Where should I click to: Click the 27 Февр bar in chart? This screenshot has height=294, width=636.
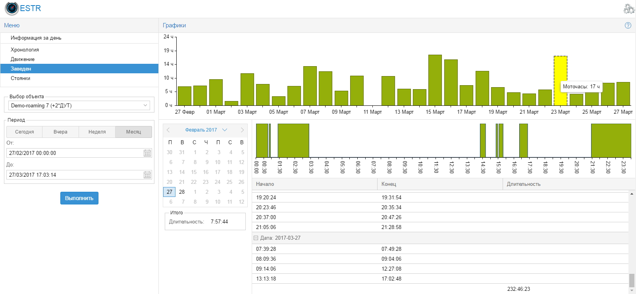185,96
